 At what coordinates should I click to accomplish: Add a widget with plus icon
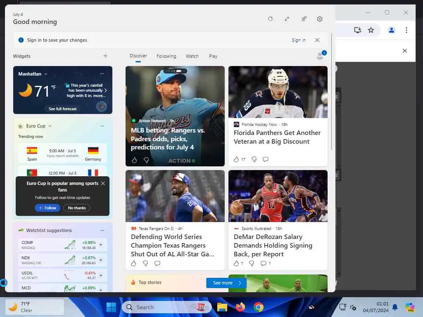[105, 56]
